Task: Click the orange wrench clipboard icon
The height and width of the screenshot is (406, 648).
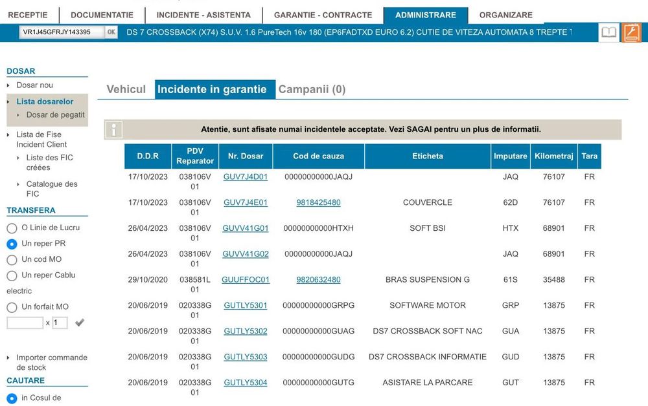Action: 631,32
